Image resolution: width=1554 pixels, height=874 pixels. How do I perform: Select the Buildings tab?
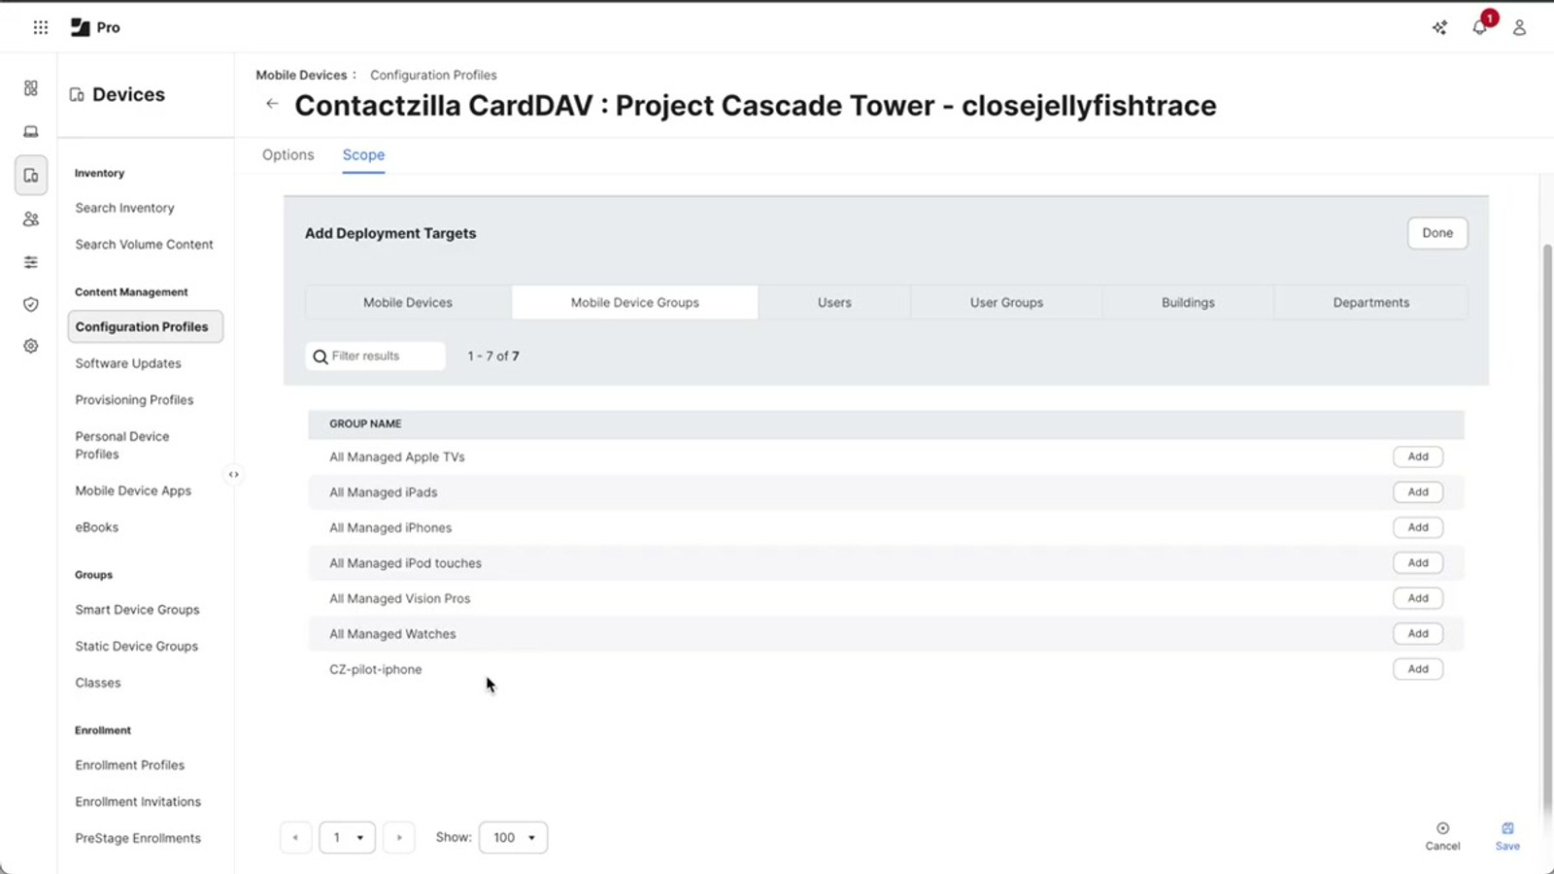pos(1188,303)
